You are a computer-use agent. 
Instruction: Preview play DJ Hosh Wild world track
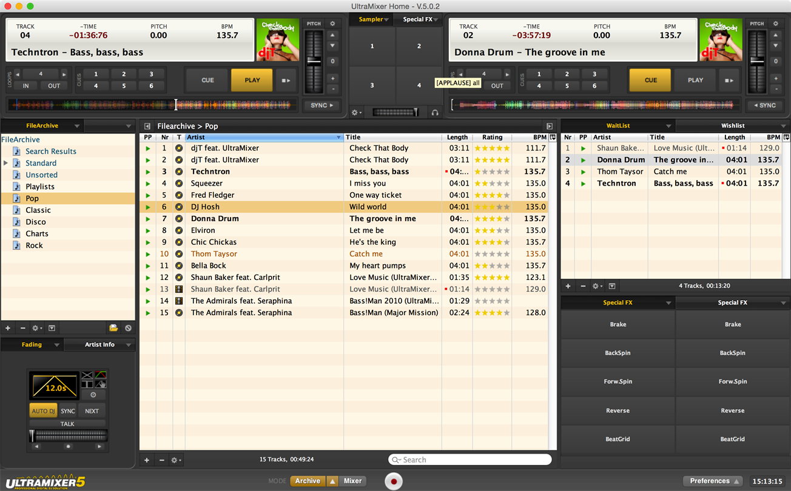tap(147, 207)
